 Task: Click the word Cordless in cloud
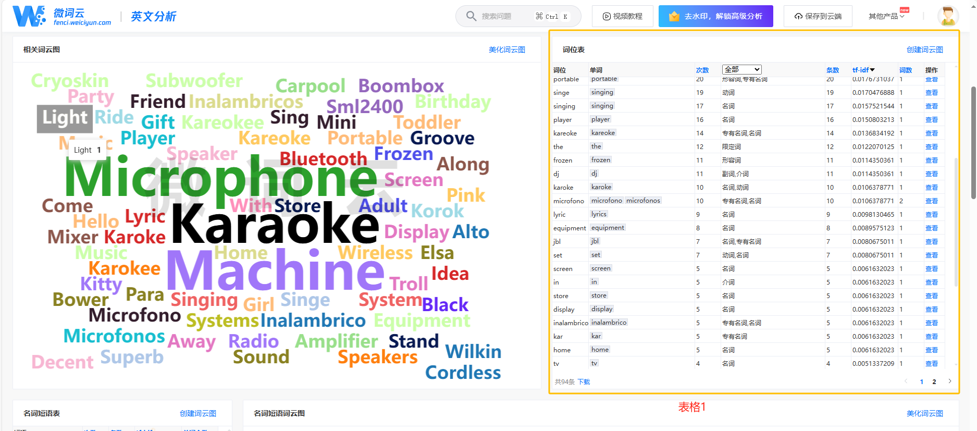(x=463, y=373)
